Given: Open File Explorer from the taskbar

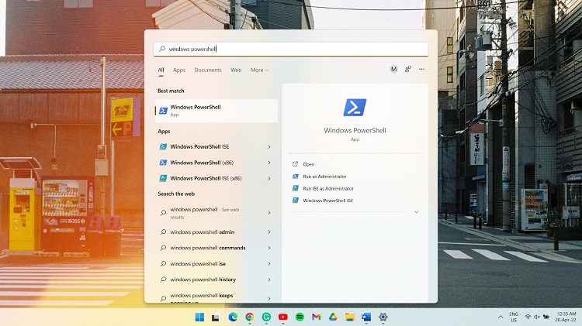Looking at the screenshot, I should pyautogui.click(x=350, y=317).
